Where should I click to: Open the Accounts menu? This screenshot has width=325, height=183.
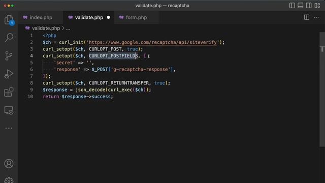[9, 164]
